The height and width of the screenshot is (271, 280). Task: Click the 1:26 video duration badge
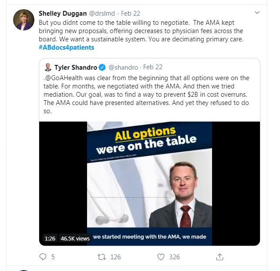pos(50,238)
